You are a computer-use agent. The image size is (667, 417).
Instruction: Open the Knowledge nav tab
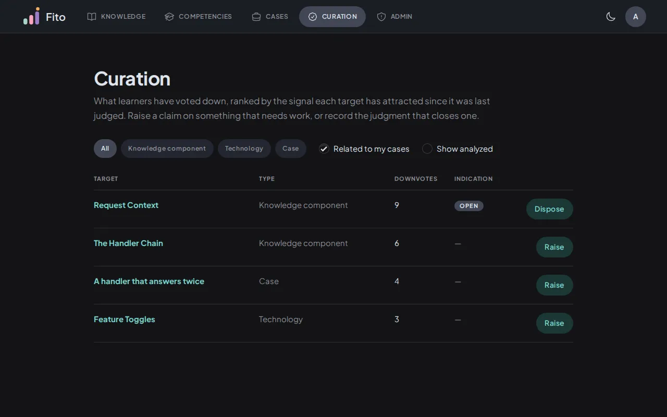click(116, 17)
